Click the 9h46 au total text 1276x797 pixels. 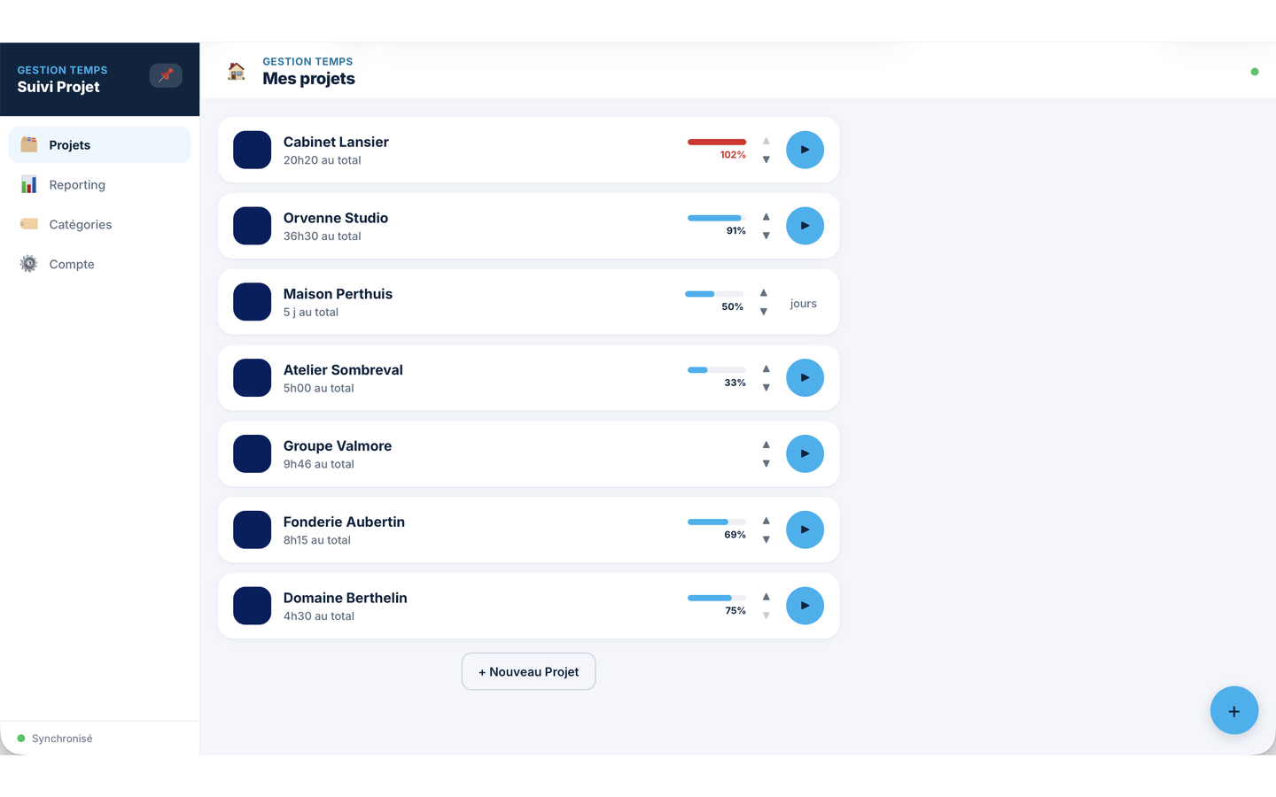pos(319,464)
